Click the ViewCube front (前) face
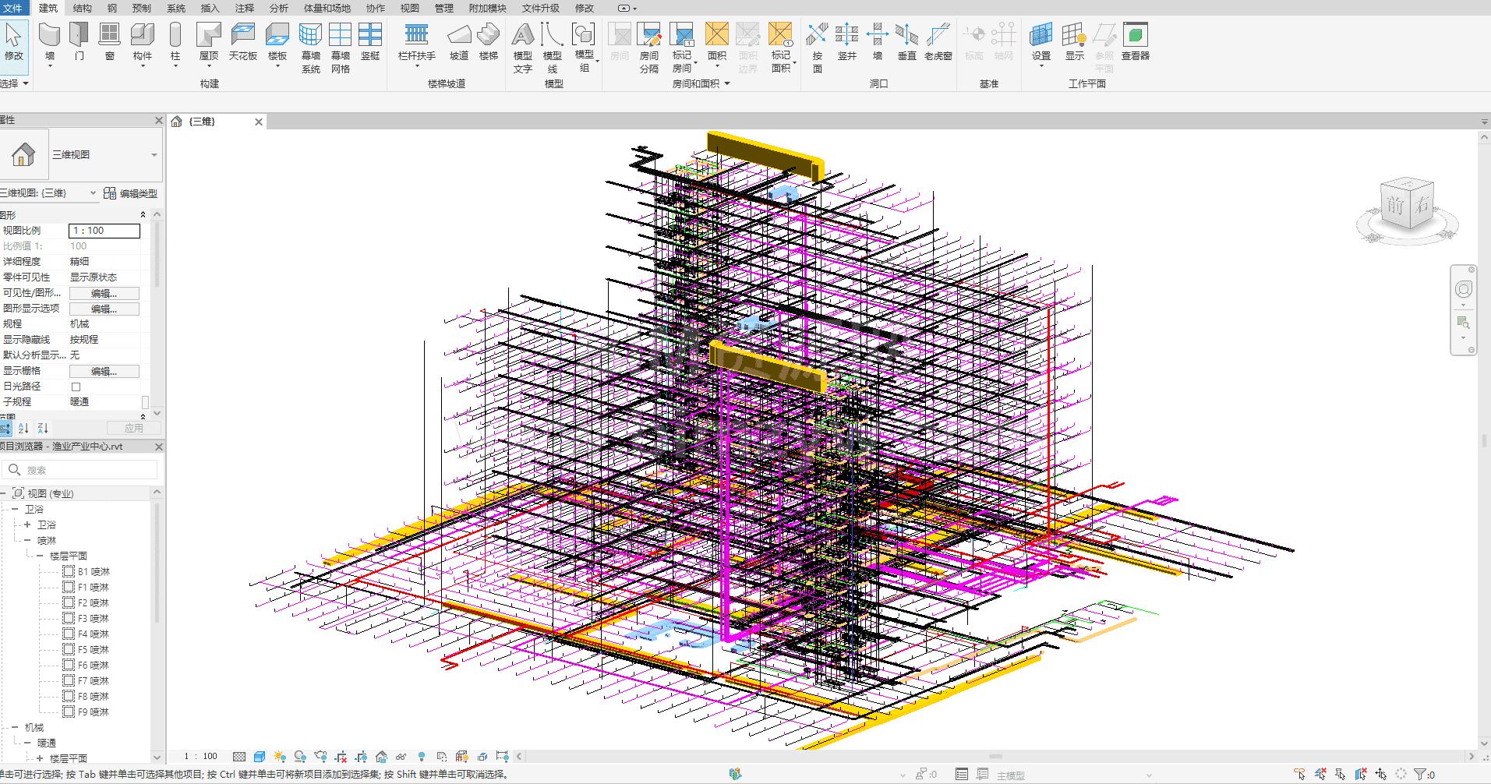 [x=1395, y=205]
